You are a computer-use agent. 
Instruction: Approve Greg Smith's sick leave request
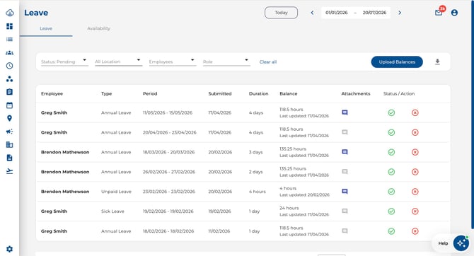click(391, 211)
